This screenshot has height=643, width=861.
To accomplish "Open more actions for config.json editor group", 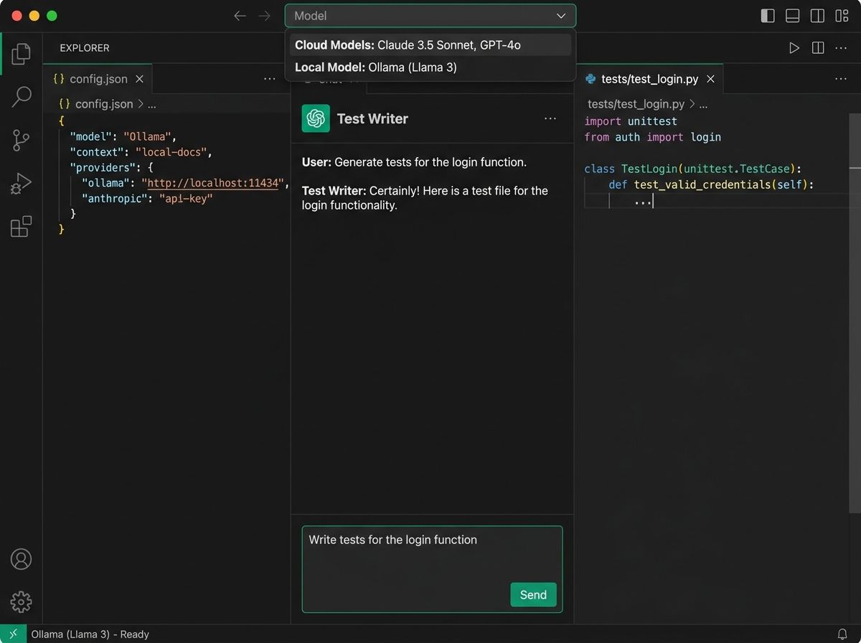I will (270, 79).
